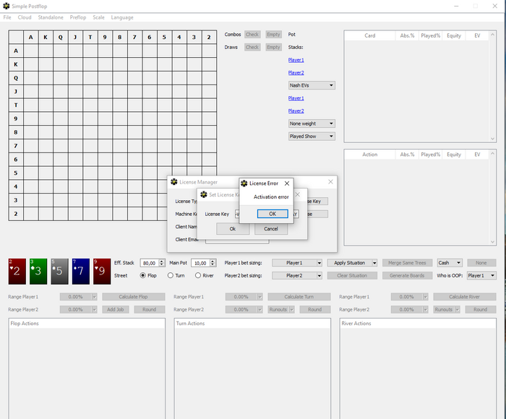
Task: Click the Calculate Flop button
Action: tap(134, 297)
